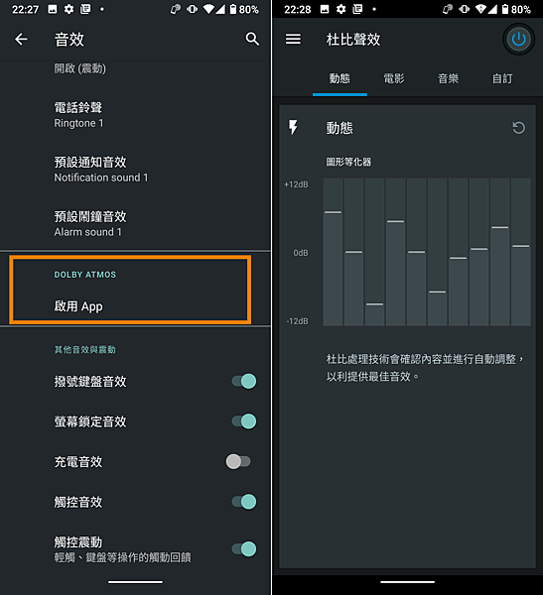Tap the left screen home gesture bar
This screenshot has height=595, width=543.
click(x=135, y=582)
